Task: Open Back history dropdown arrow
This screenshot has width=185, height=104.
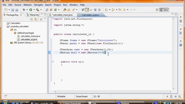Action: coord(127,10)
